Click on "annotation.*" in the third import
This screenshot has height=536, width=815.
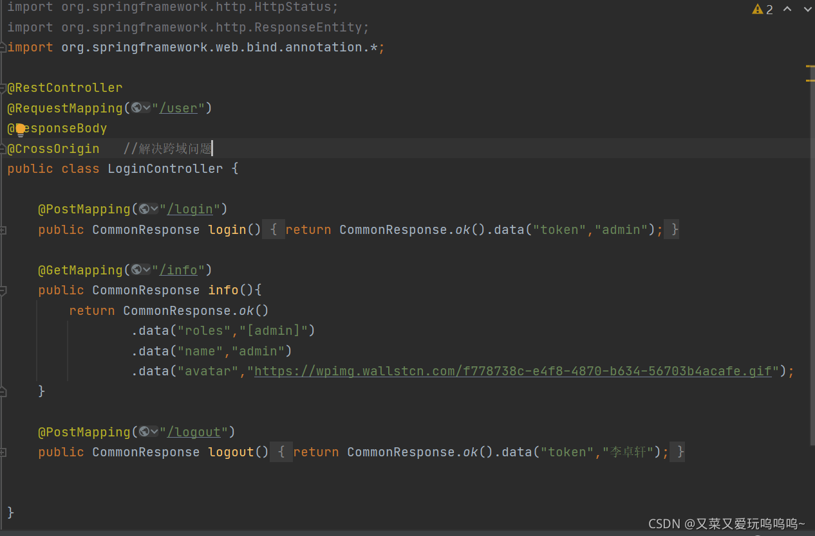pyautogui.click(x=332, y=48)
